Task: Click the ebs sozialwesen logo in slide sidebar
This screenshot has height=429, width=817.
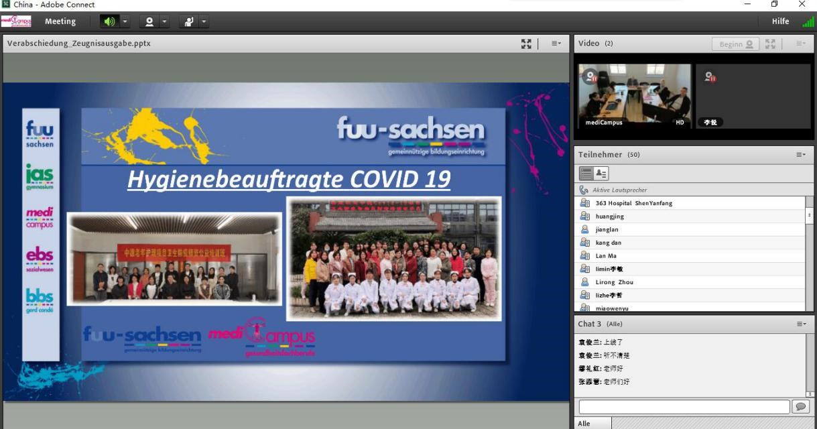Action: (x=40, y=258)
